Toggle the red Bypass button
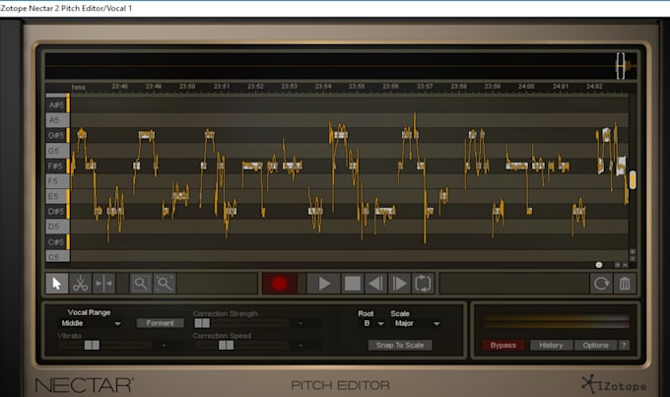The height and width of the screenshot is (397, 670). (502, 345)
